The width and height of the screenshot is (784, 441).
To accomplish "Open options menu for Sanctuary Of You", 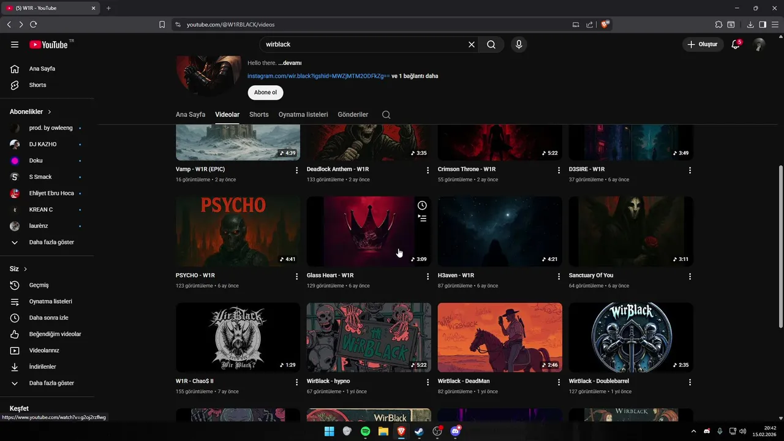I will click(690, 277).
